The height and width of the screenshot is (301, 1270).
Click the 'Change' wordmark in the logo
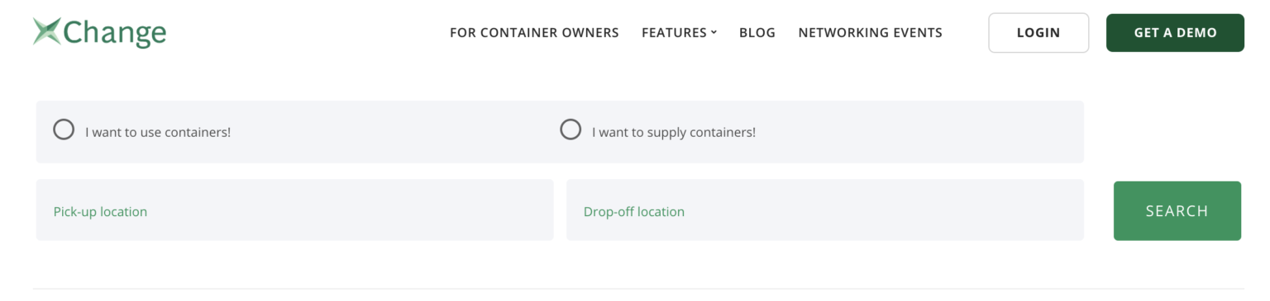pyautogui.click(x=114, y=34)
